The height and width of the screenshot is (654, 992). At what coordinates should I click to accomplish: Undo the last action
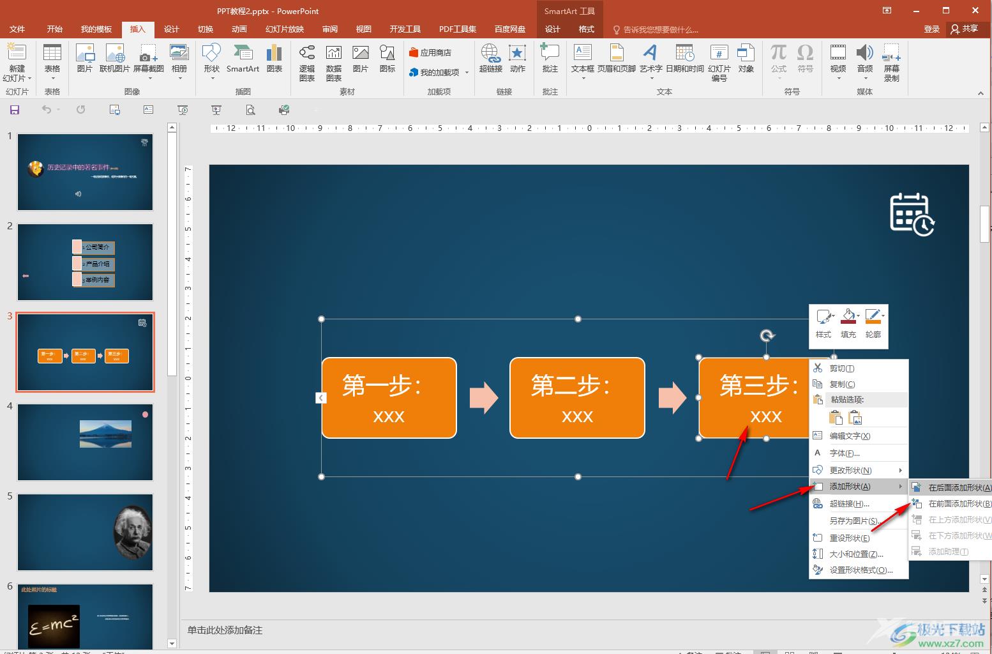click(46, 110)
